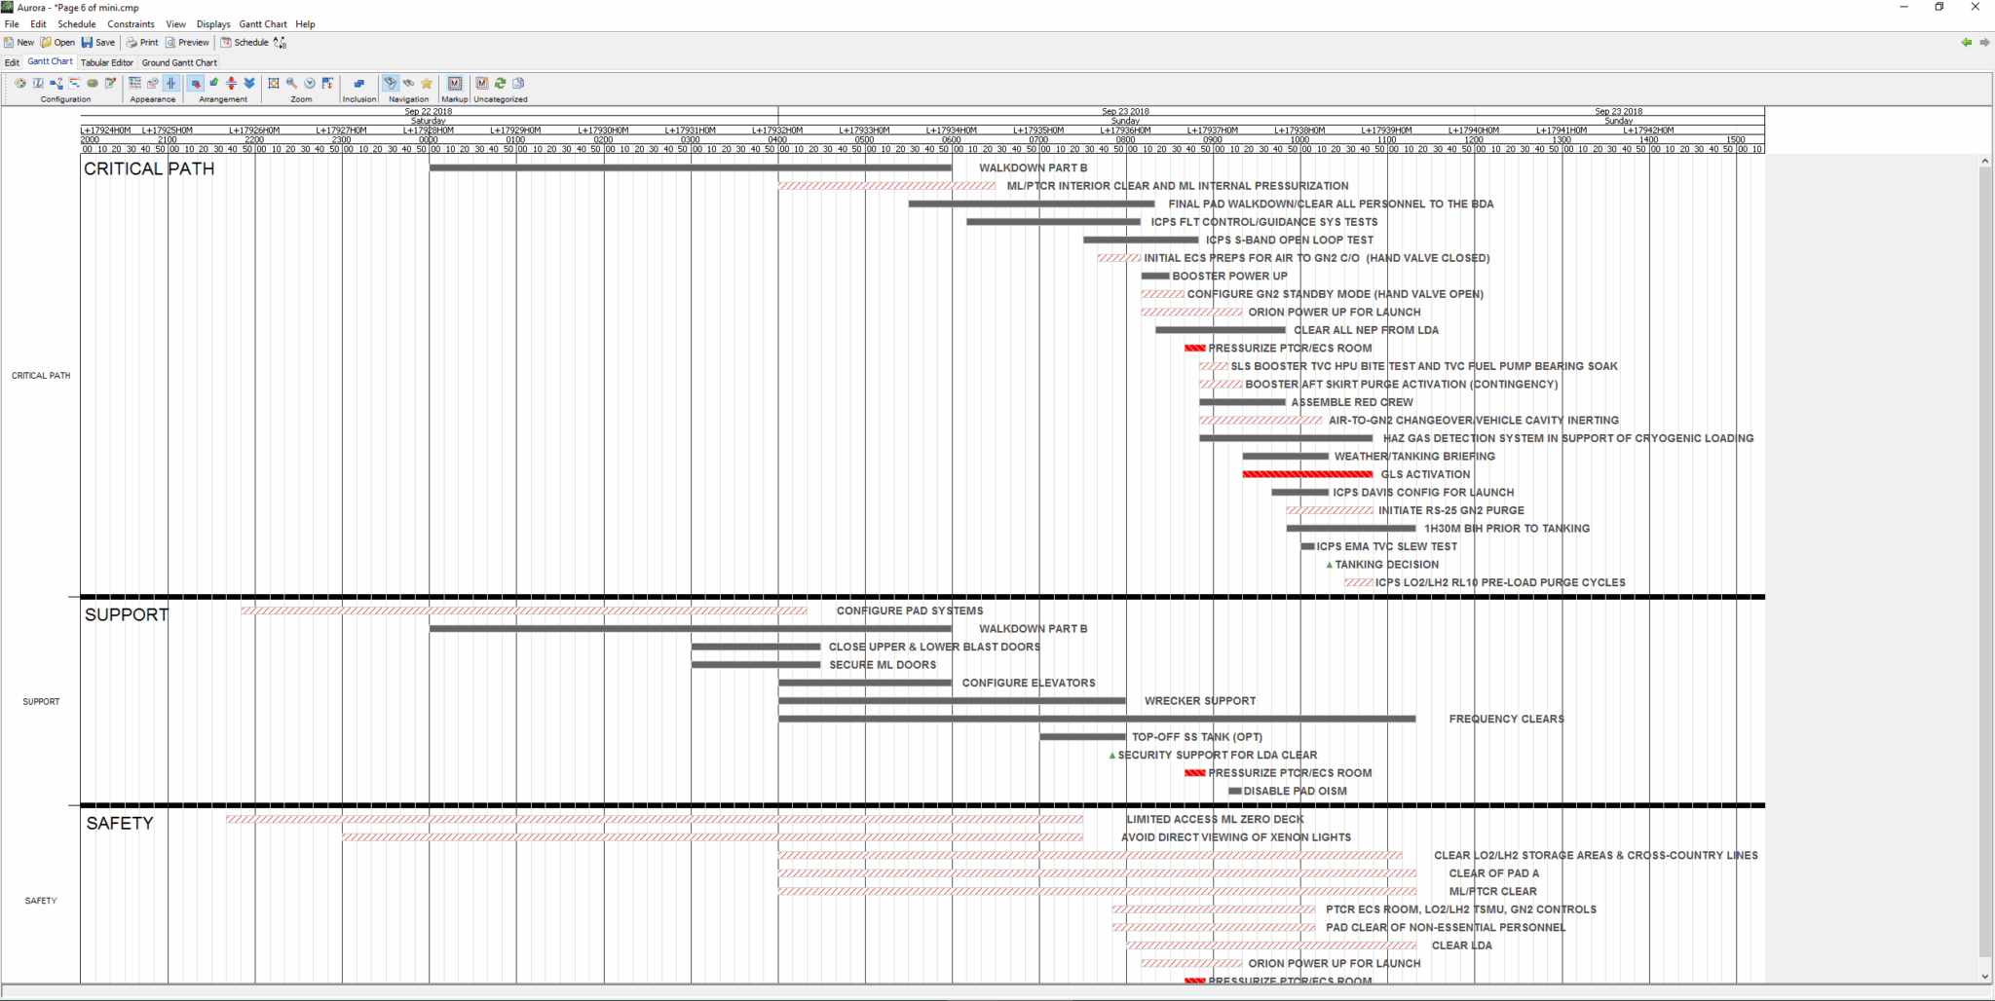The height and width of the screenshot is (1001, 1995).
Task: Click the Inclusion group icon
Action: [x=359, y=85]
